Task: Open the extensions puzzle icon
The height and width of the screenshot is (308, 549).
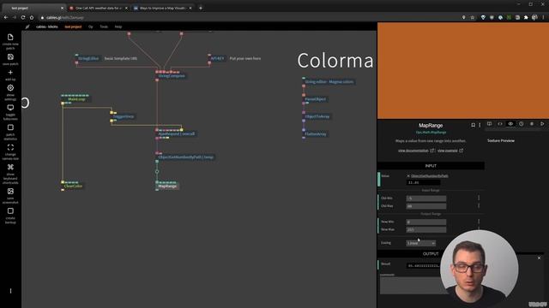Action: (526, 17)
